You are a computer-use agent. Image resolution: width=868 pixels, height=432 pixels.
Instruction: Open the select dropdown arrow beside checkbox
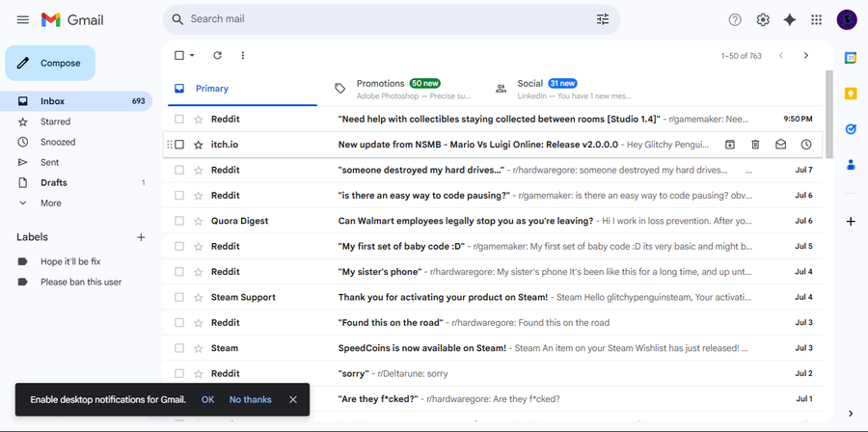pos(192,55)
